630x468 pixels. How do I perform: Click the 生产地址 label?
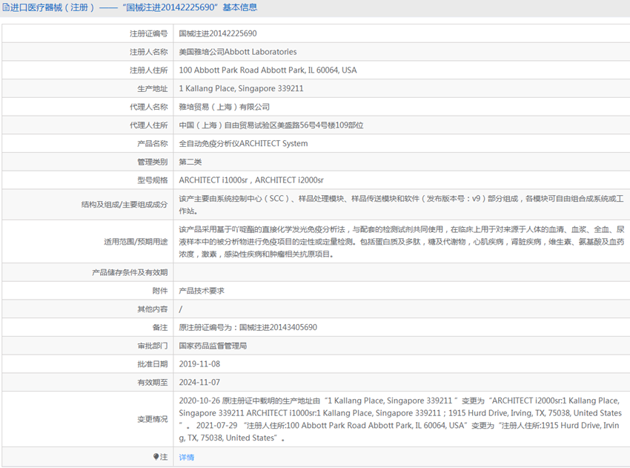point(152,88)
